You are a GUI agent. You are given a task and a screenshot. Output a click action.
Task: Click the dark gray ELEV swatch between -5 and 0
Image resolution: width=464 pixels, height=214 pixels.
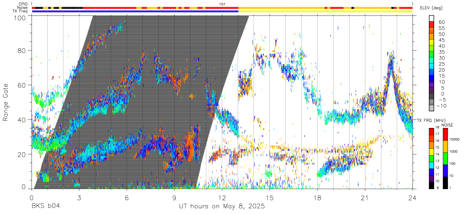point(432,97)
